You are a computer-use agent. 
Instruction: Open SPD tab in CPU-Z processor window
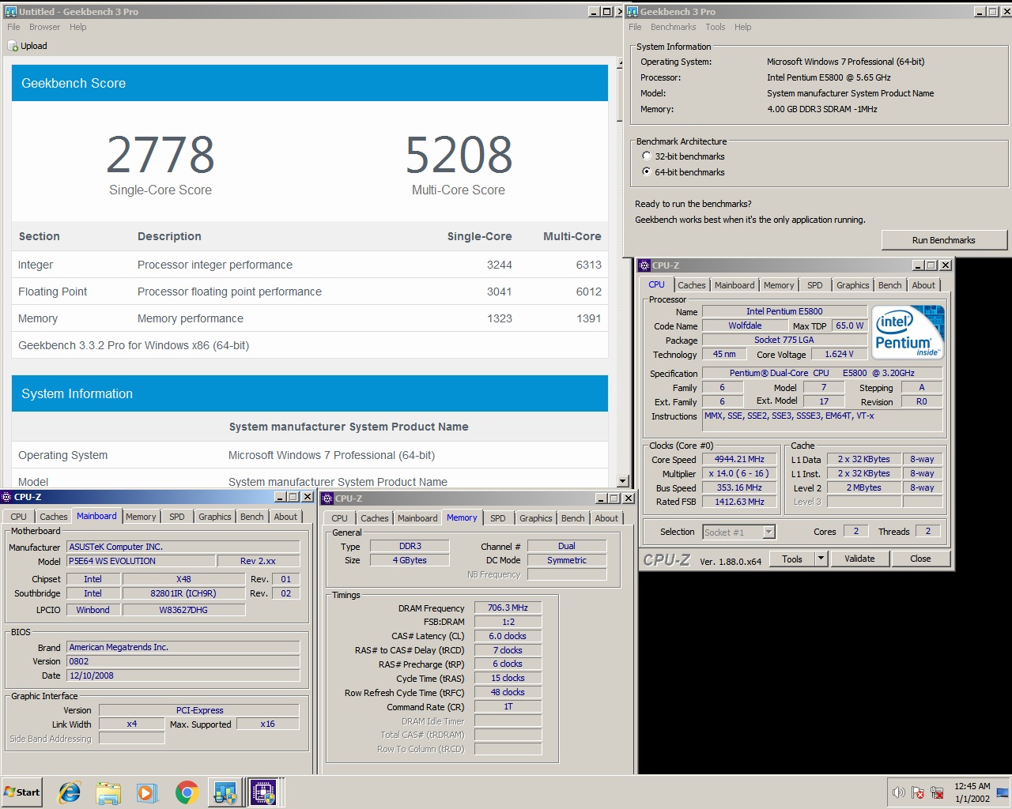pyautogui.click(x=814, y=285)
